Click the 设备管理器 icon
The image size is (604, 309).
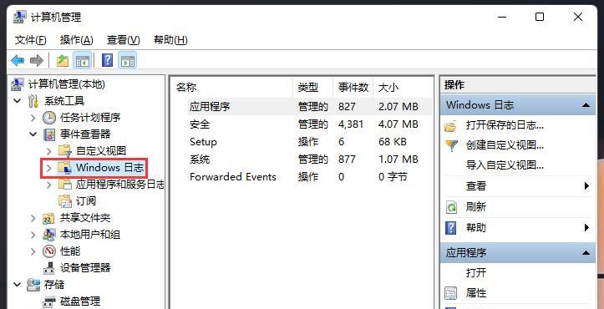point(49,268)
